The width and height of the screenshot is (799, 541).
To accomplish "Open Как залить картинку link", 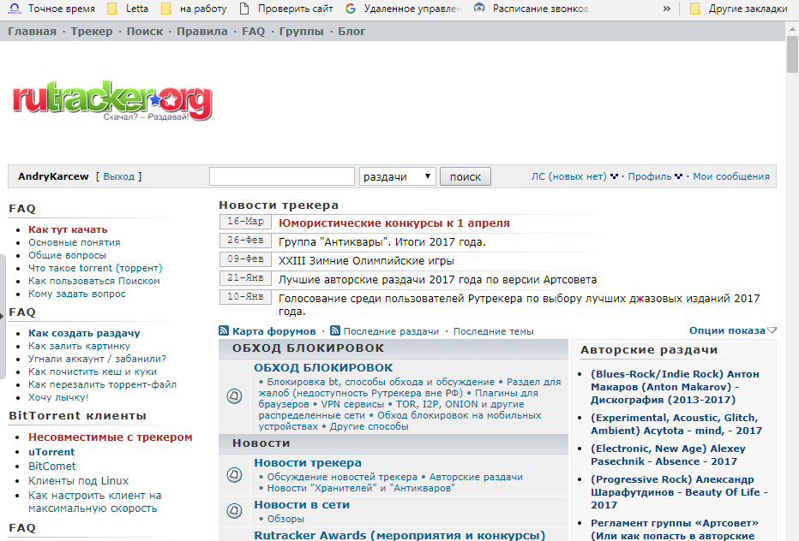I will [80, 346].
